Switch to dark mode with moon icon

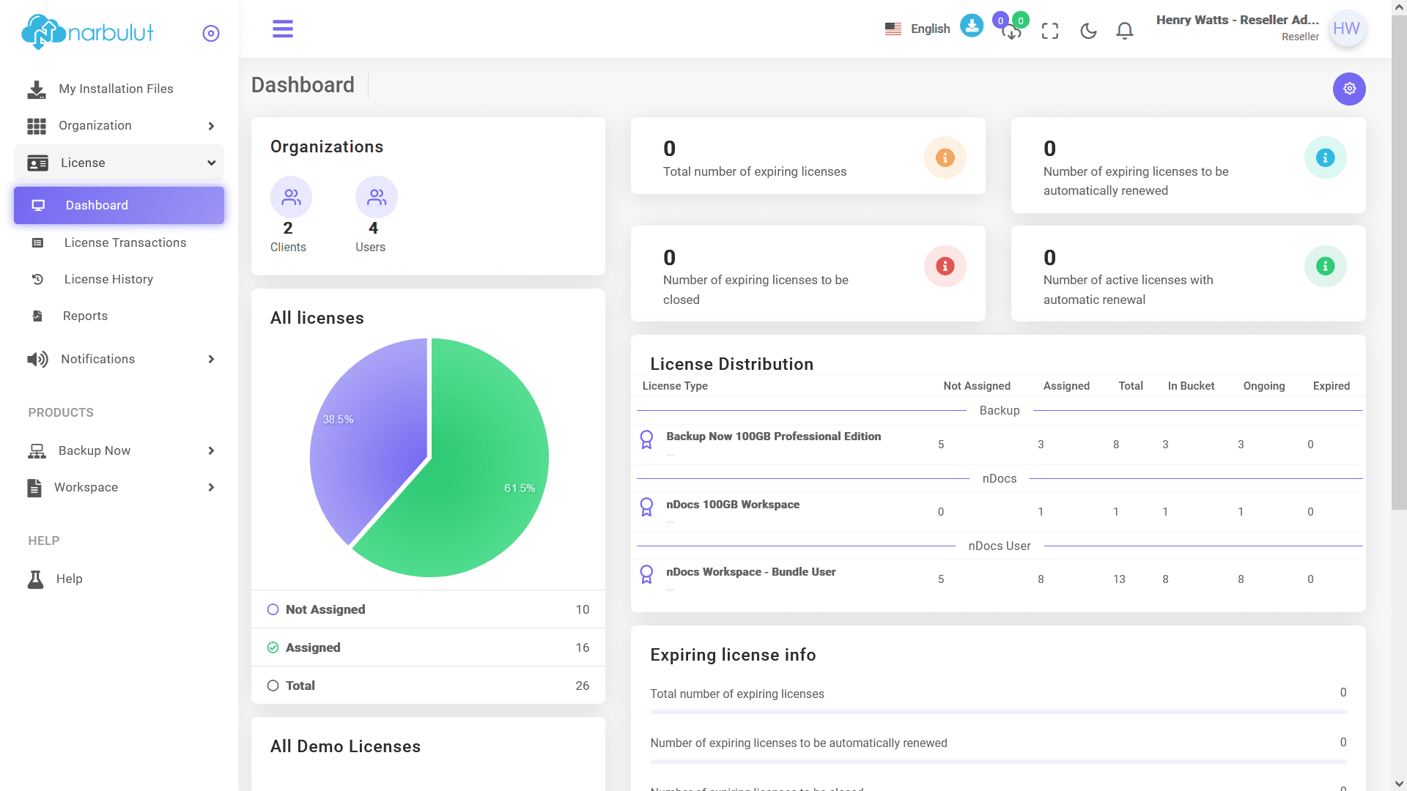tap(1088, 31)
